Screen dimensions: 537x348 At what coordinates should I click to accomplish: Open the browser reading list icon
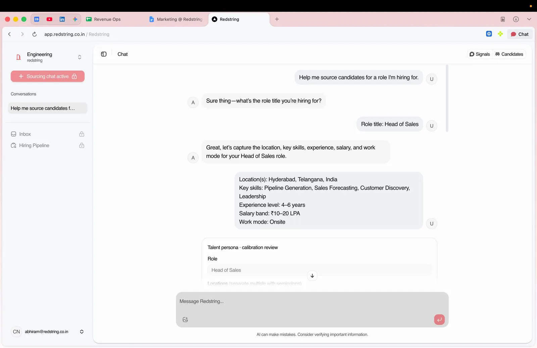(503, 19)
